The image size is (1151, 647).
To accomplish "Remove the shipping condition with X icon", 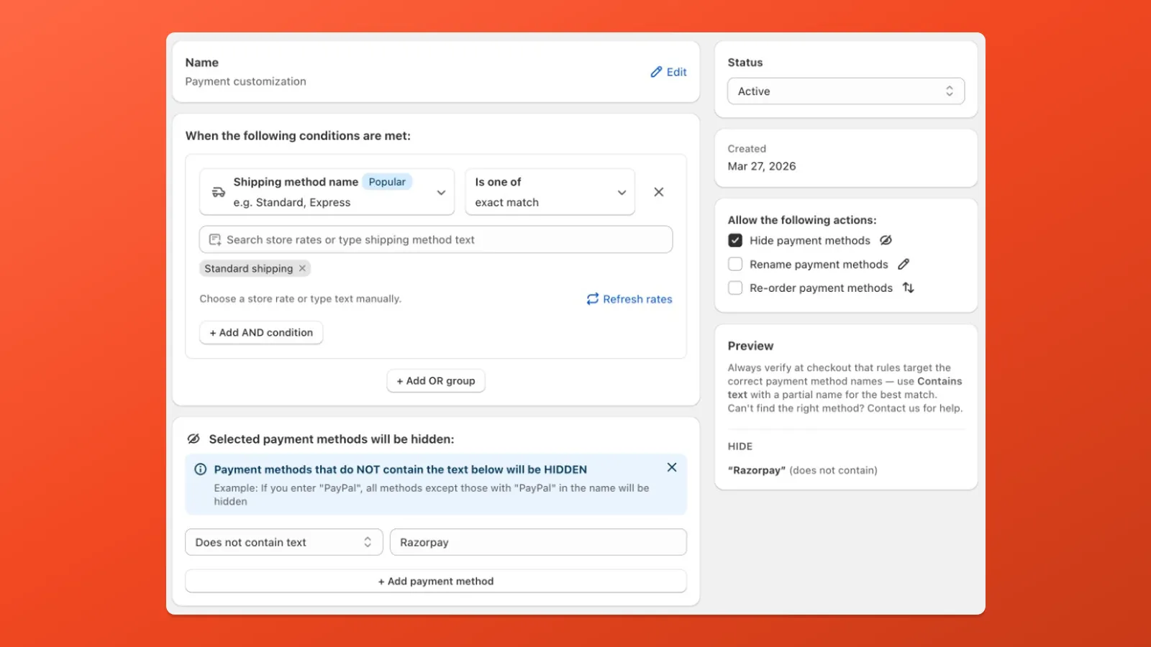I will [x=658, y=192].
